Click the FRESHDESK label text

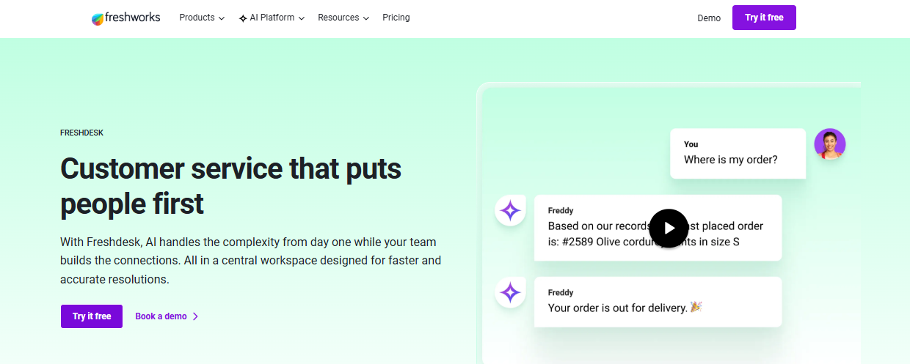81,133
